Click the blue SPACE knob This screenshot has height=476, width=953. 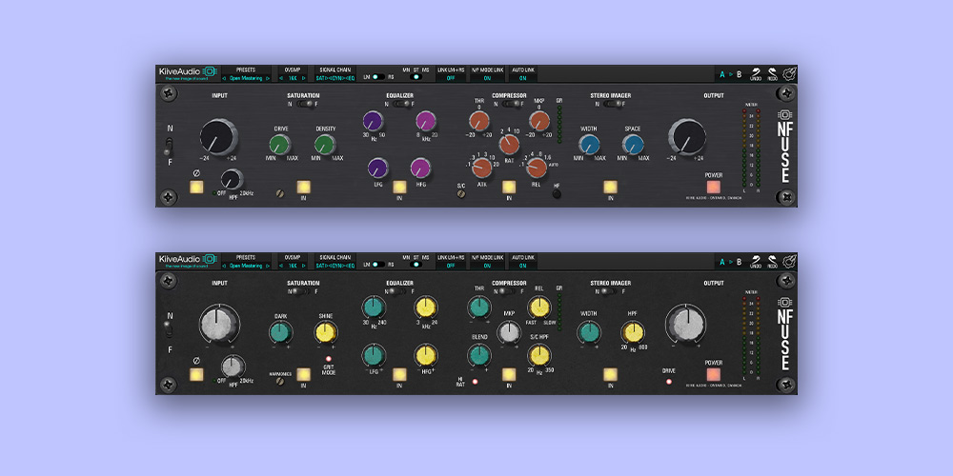point(634,145)
